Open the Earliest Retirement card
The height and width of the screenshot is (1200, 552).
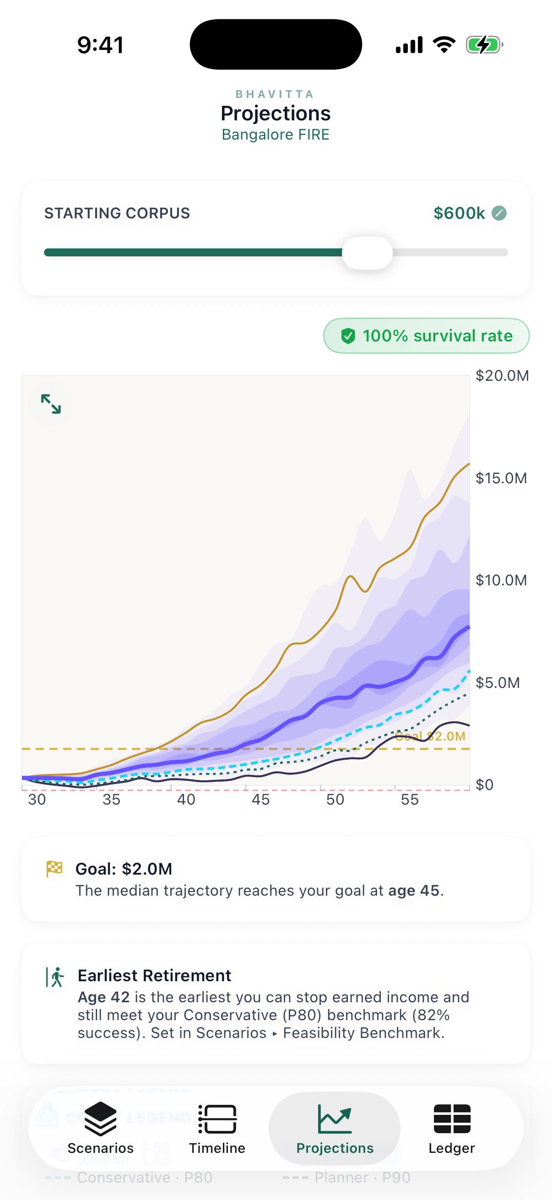coord(276,1003)
